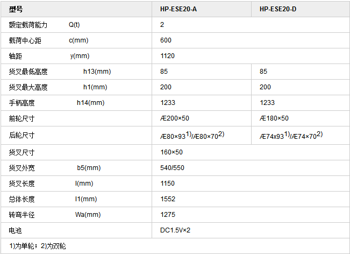Click the 单轮/双轮 footnote text
350x254 pixels.
click(37, 246)
